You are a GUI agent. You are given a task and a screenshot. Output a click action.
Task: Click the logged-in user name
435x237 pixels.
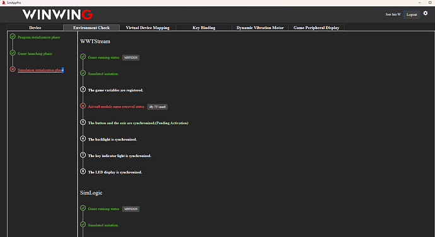point(393,14)
